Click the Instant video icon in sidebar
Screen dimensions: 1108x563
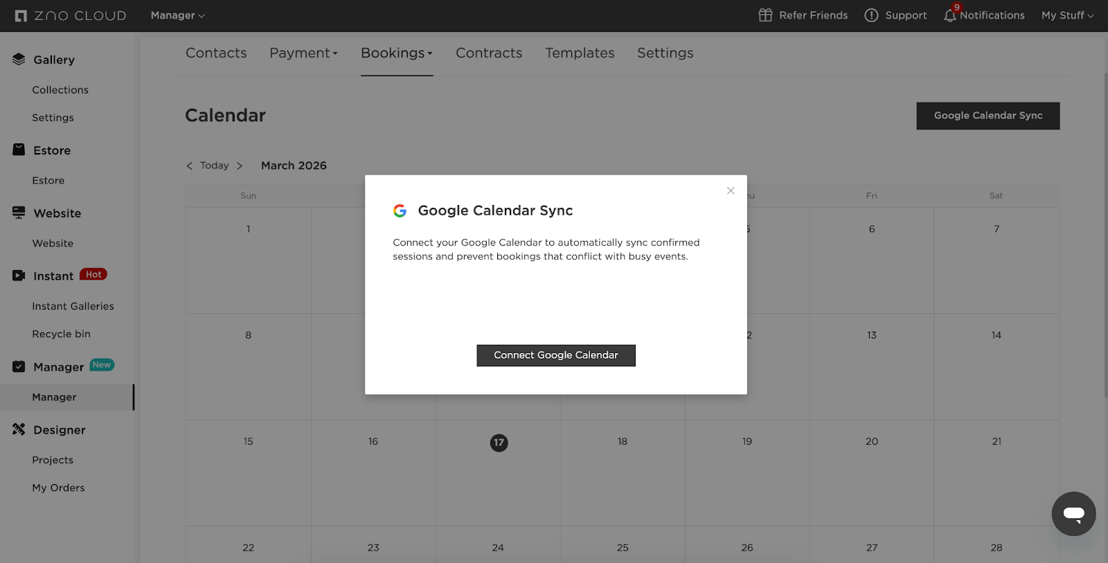tap(19, 276)
